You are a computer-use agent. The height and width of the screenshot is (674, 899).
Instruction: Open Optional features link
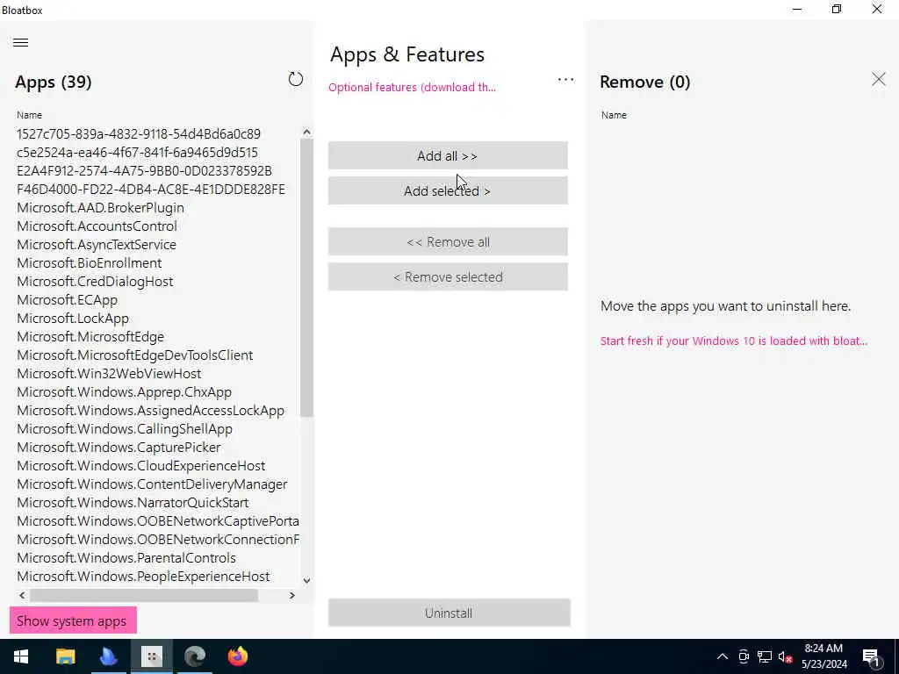click(412, 87)
